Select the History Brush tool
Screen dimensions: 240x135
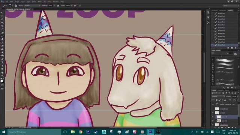pyautogui.click(x=2, y=42)
